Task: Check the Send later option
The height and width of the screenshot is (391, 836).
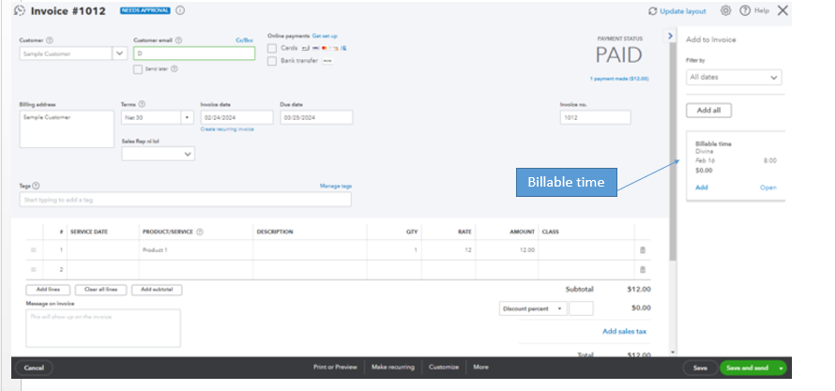Action: tap(138, 68)
